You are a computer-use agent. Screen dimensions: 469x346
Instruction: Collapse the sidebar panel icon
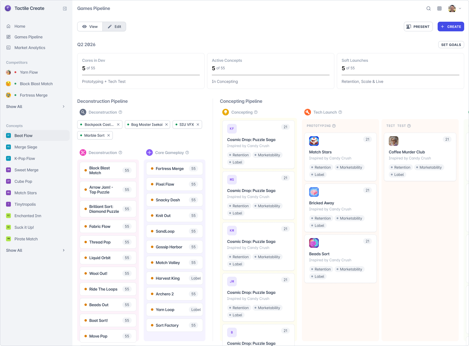pos(65,9)
